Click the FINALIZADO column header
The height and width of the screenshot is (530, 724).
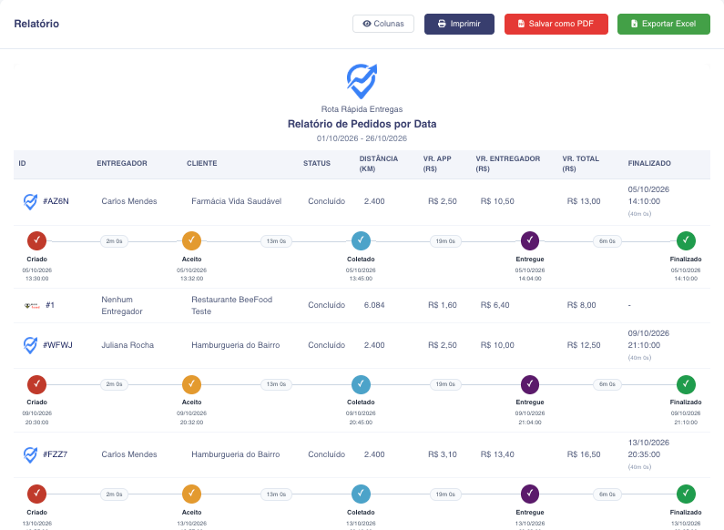[649, 163]
